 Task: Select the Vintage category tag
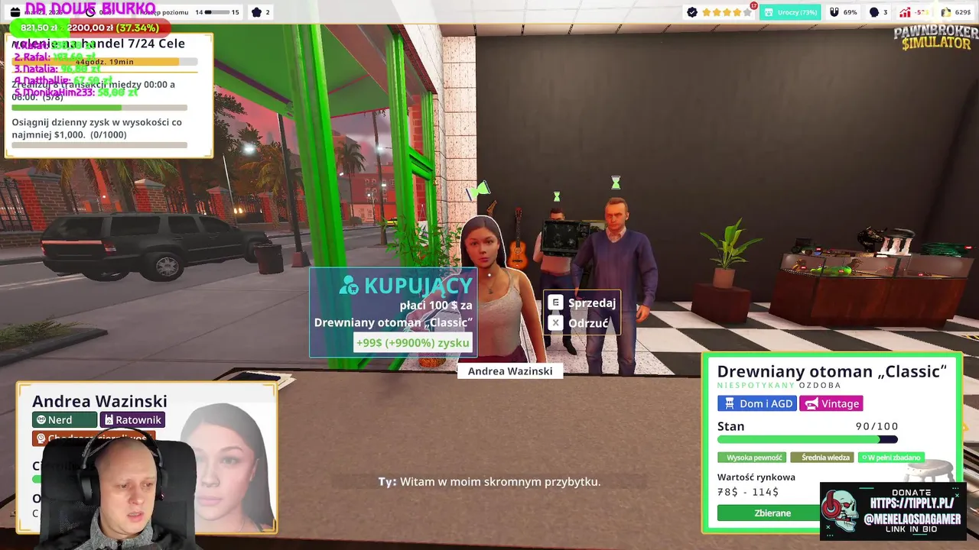(x=831, y=403)
